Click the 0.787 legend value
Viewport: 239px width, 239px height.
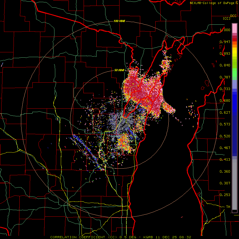coord(225,77)
